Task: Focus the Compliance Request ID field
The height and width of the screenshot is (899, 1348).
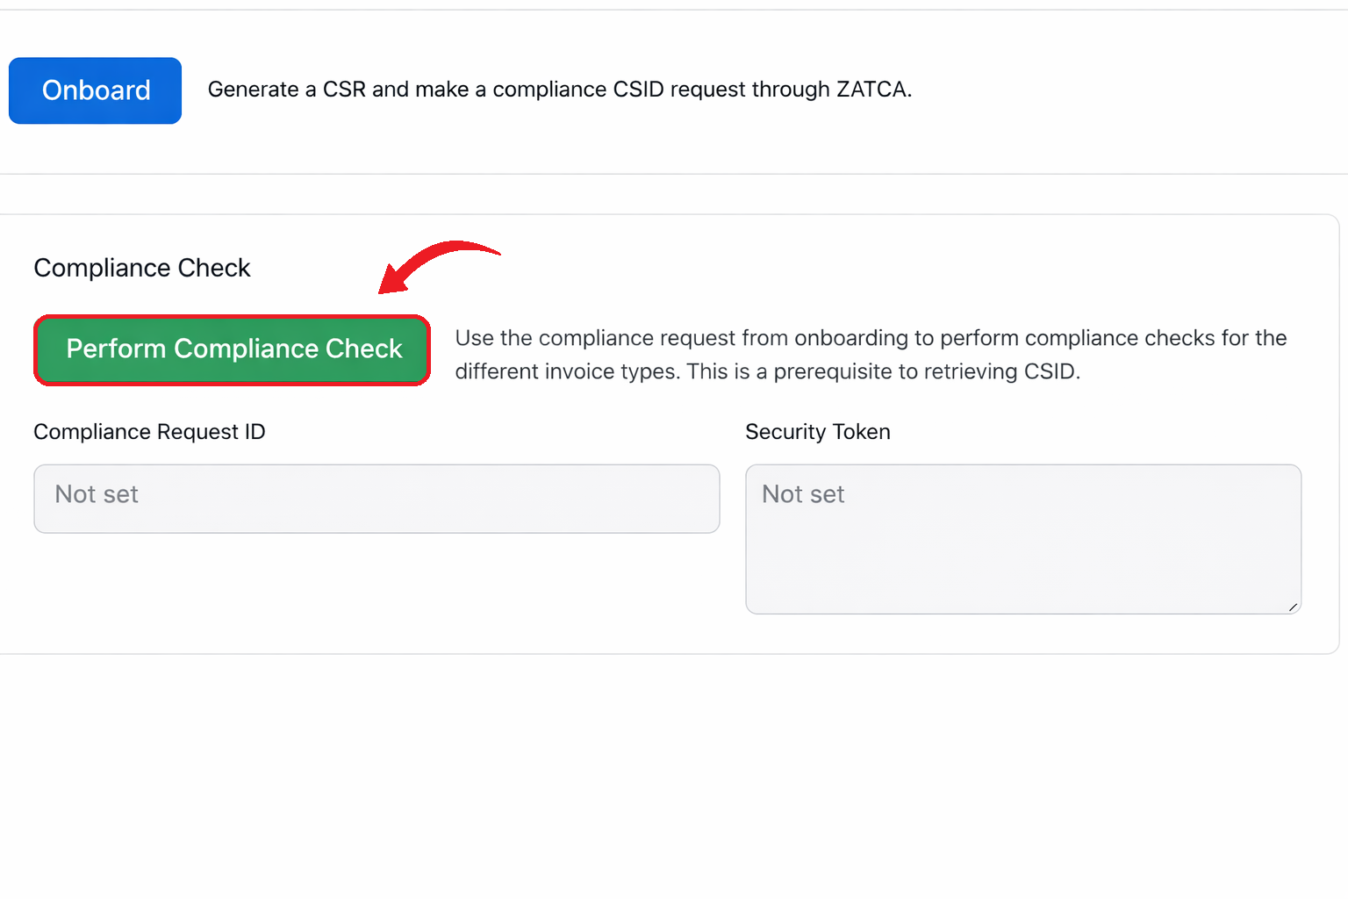Action: click(x=376, y=499)
